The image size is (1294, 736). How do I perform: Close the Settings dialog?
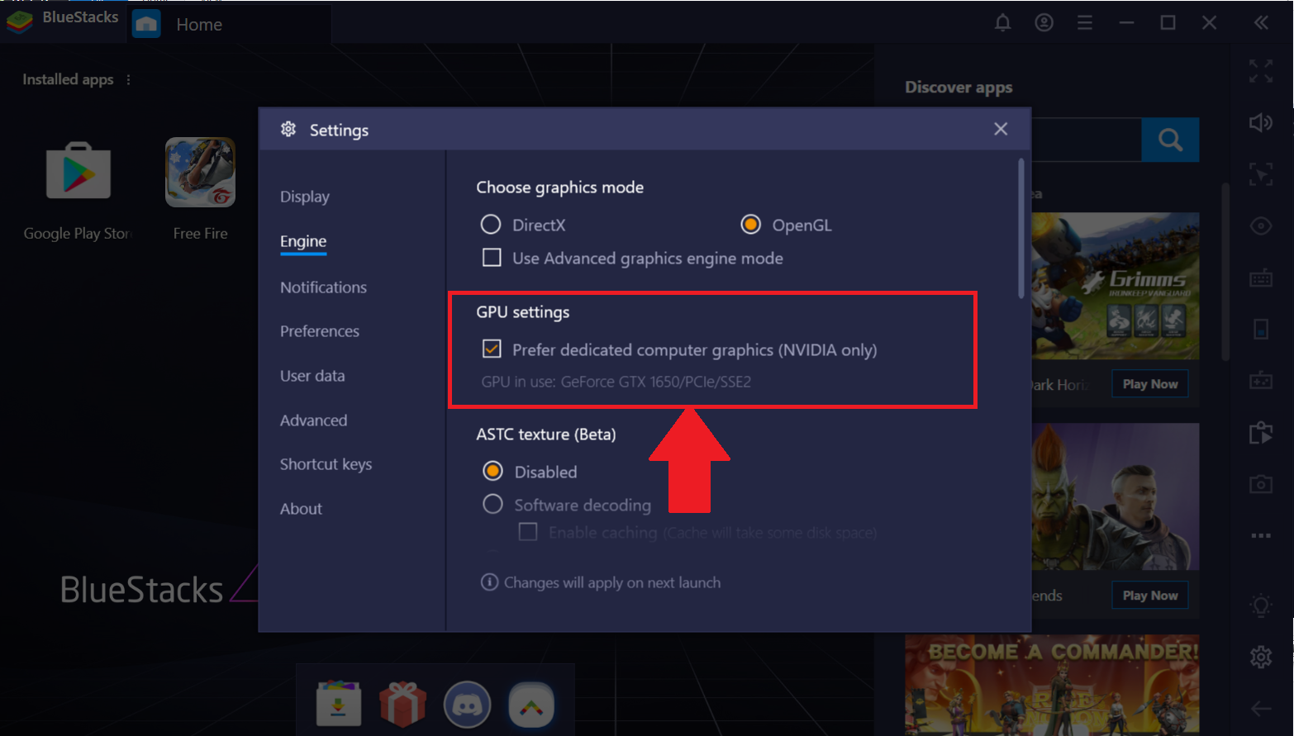1001,129
